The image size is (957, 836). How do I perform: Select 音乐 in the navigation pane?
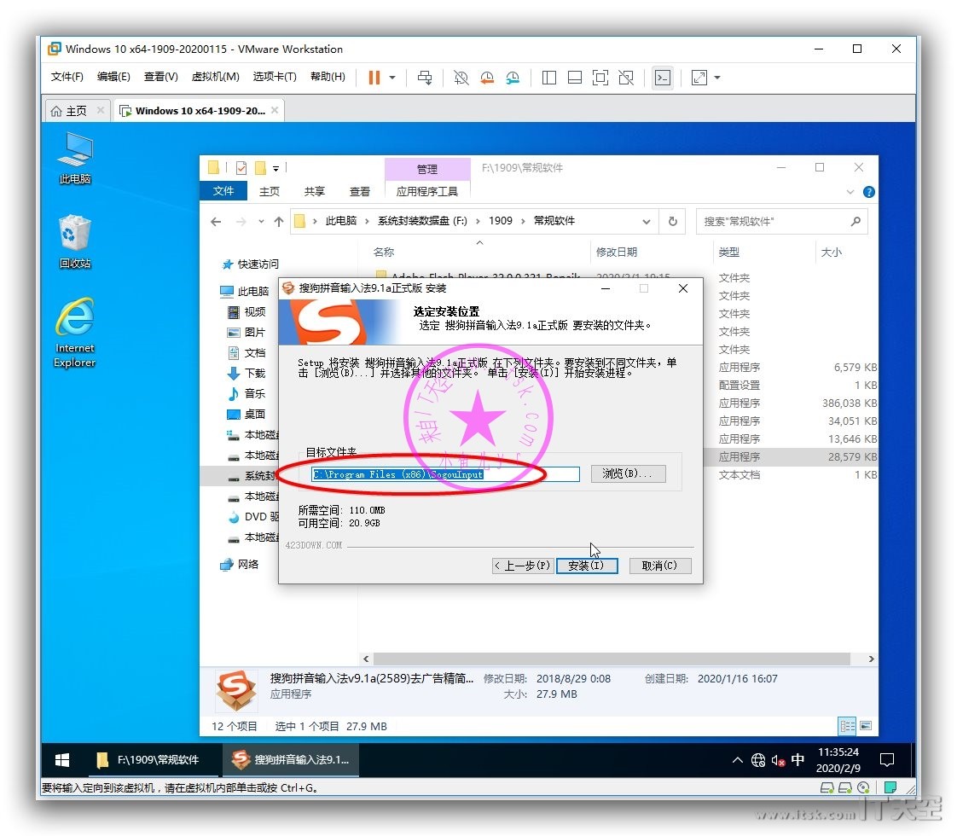(246, 393)
